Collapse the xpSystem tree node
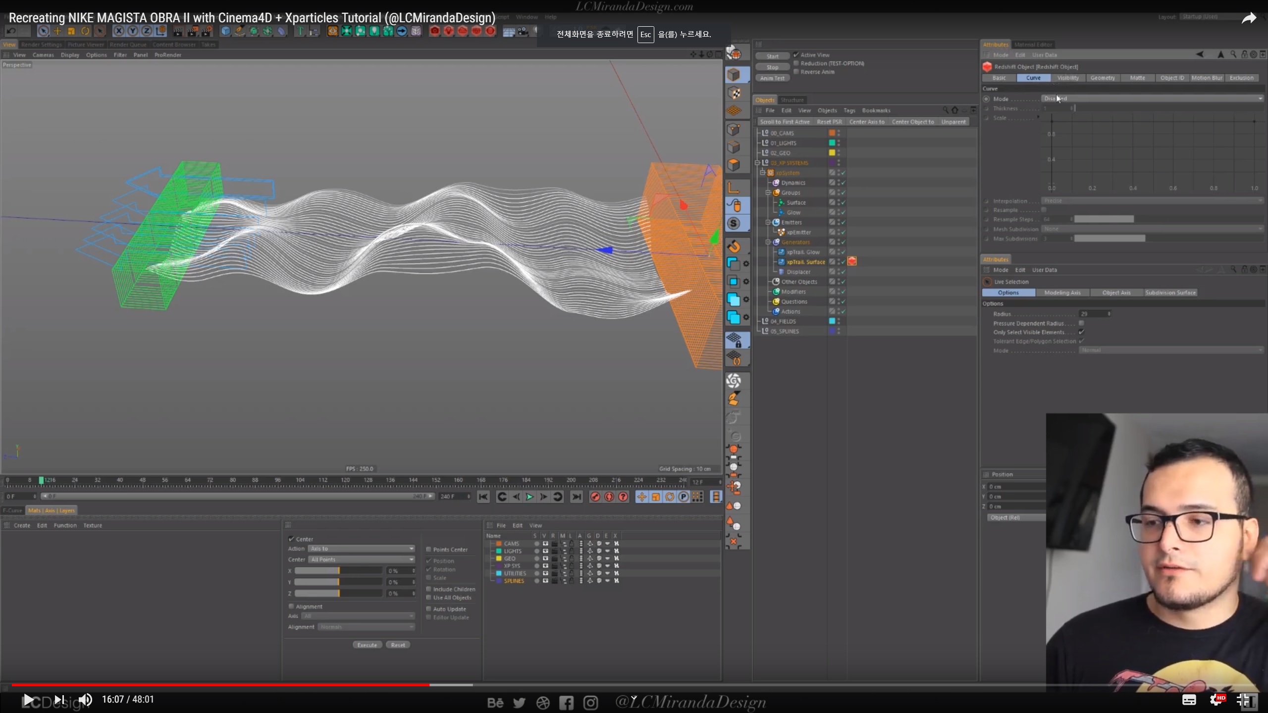1268x713 pixels. click(x=763, y=172)
